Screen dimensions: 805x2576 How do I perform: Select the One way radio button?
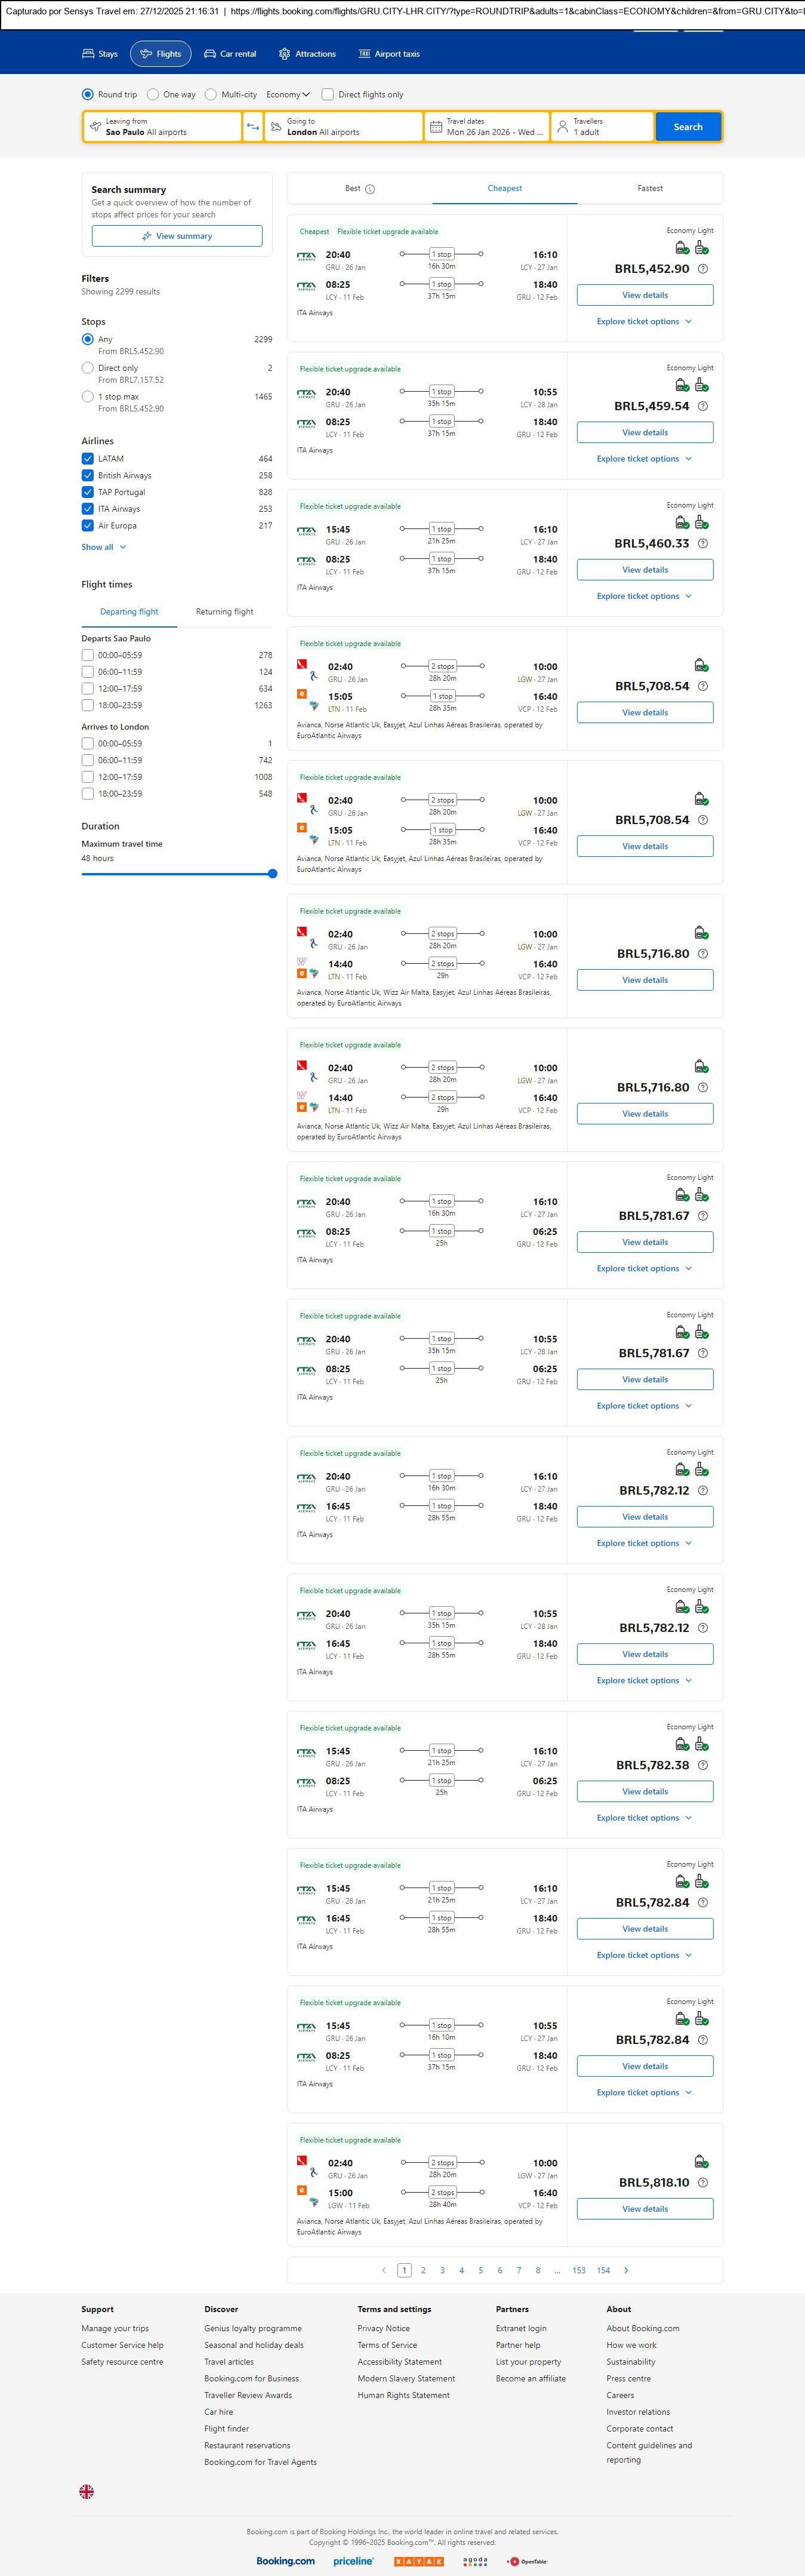[x=153, y=95]
